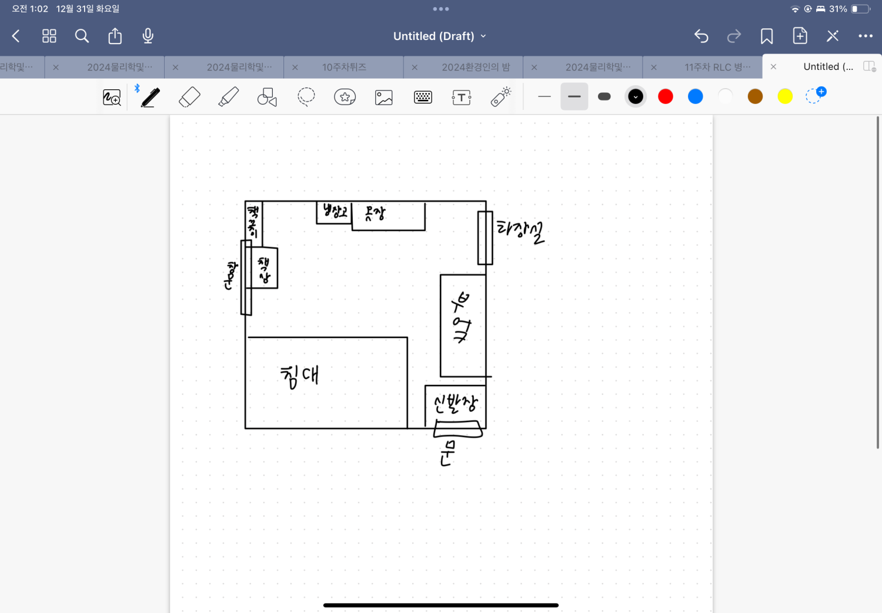Switch to the 10주차퀴즈 tab

[x=344, y=67]
